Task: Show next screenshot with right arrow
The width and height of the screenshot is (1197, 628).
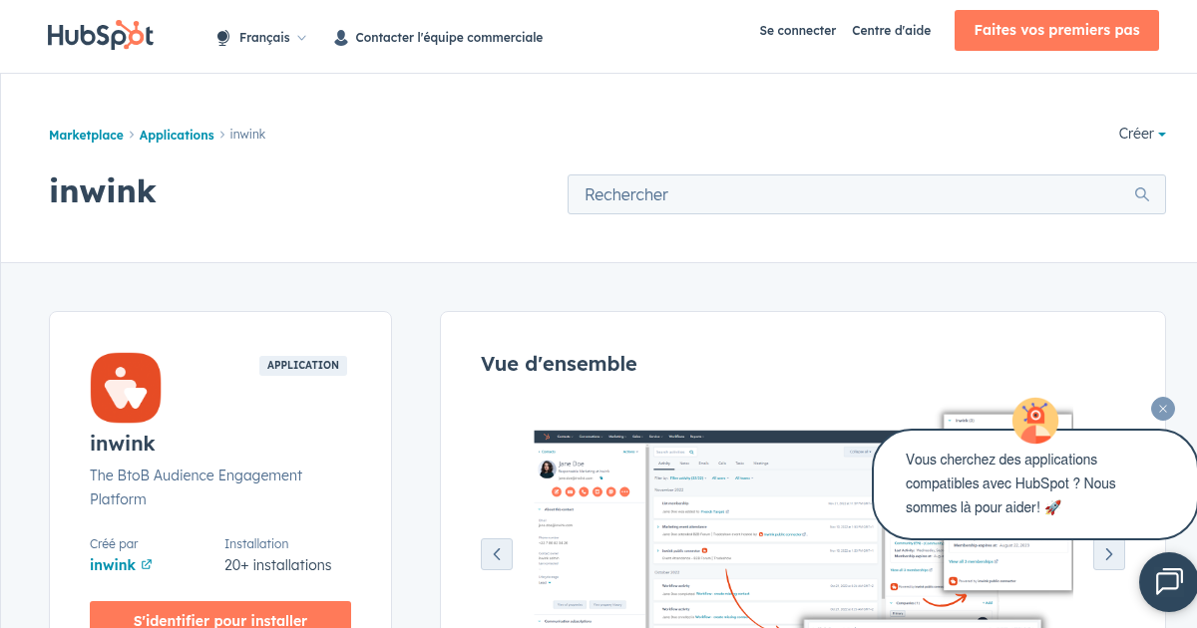Action: click(x=1109, y=554)
